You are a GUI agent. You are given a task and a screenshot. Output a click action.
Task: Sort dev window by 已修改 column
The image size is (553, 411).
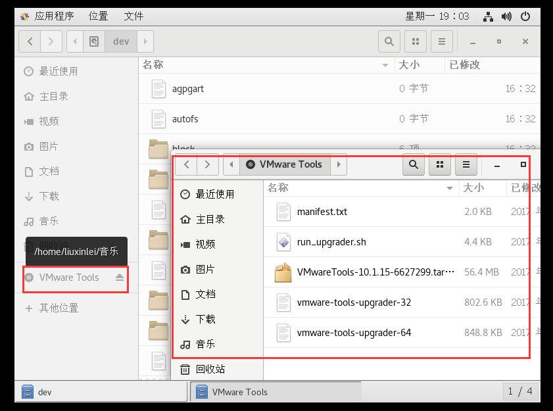[x=493, y=65]
